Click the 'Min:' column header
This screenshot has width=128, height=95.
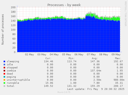(72, 58)
